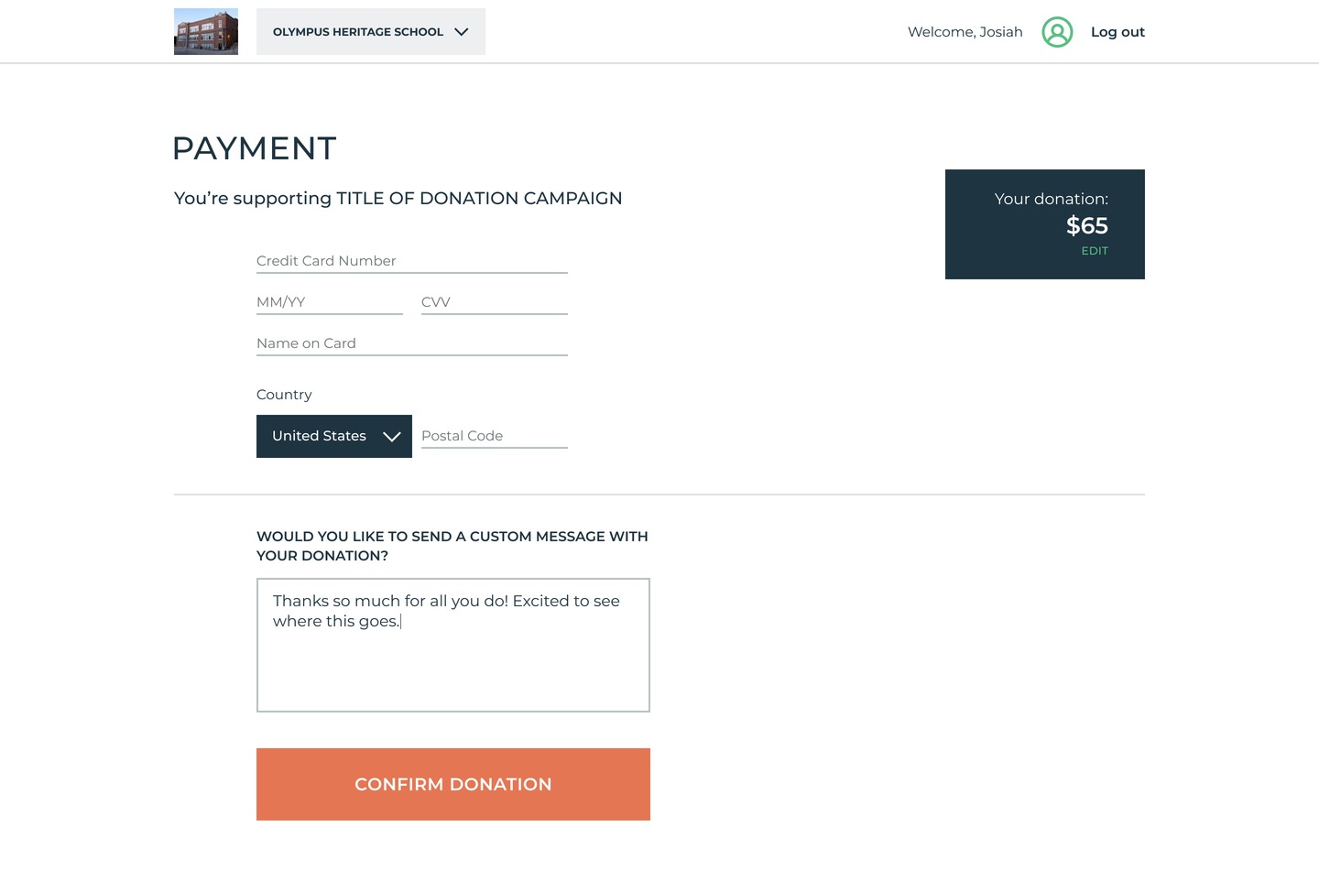
Task: Click the chevron beside Olympus Heritage School
Action: (x=462, y=32)
